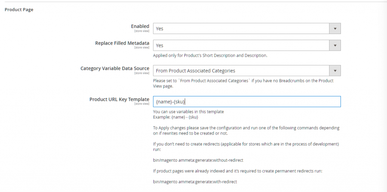387x192 pixels.
Task: Click the Category Variable Data Source label
Action: (115, 68)
